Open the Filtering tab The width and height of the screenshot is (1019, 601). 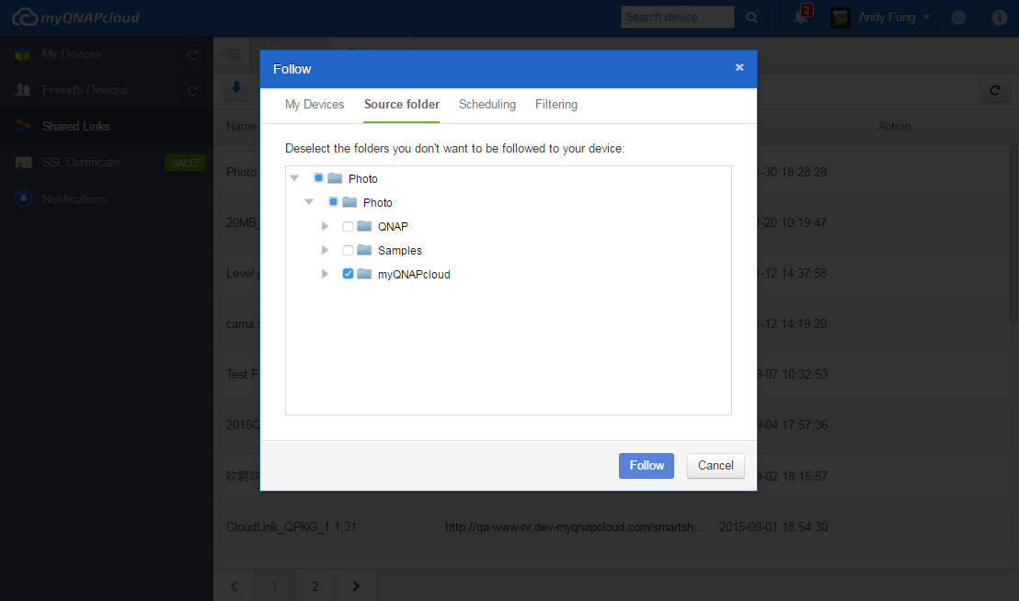point(556,105)
